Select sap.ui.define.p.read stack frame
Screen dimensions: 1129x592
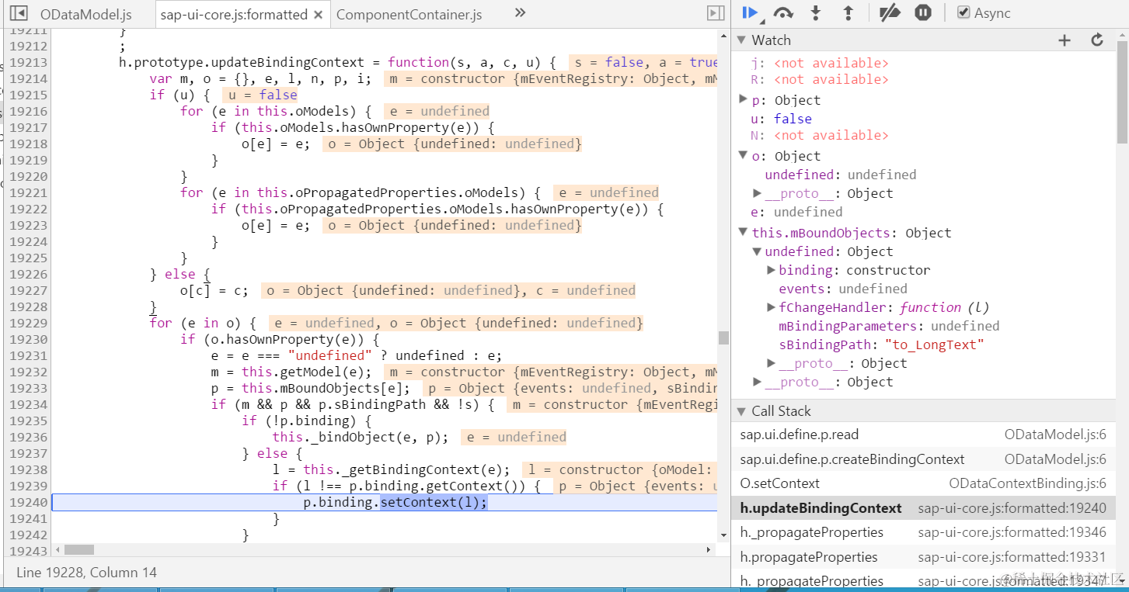pyautogui.click(x=923, y=435)
